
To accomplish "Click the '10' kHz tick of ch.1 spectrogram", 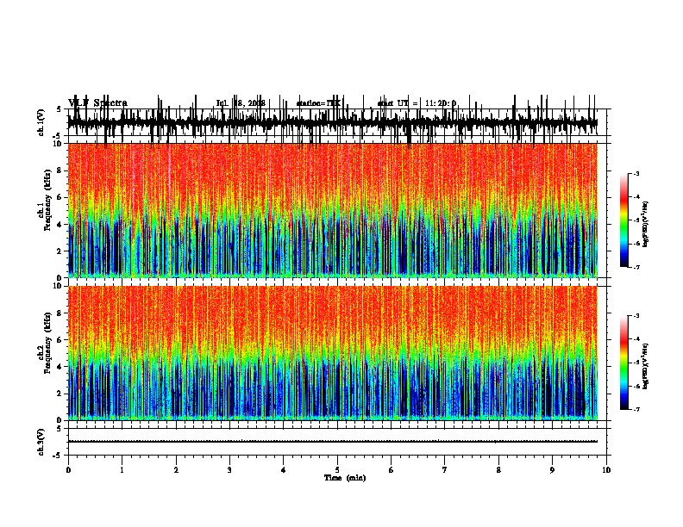I will (x=57, y=144).
